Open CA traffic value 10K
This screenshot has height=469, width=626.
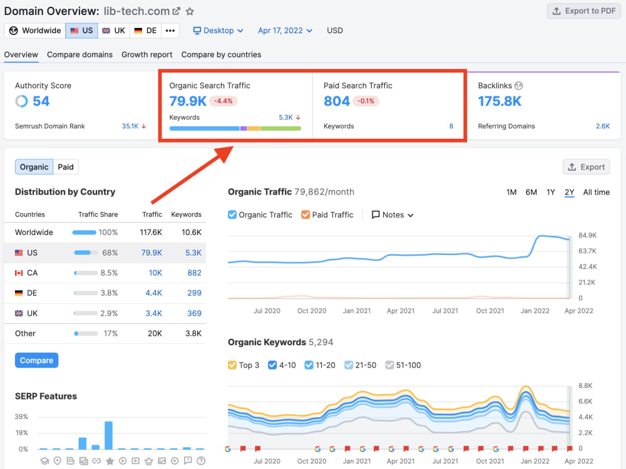tap(155, 273)
